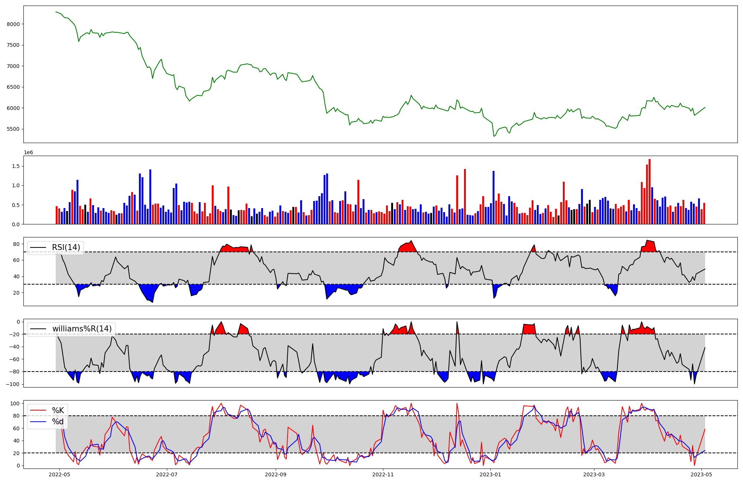The image size is (743, 483).
Task: Click the RSI(14) legend label
Action: 66,247
